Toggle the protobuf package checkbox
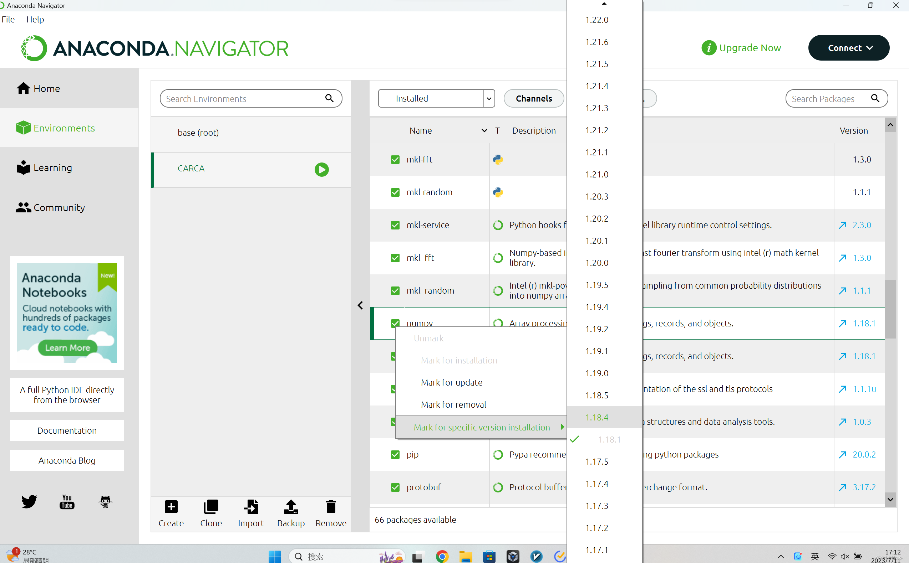Screen dimensions: 909x563 coord(395,487)
